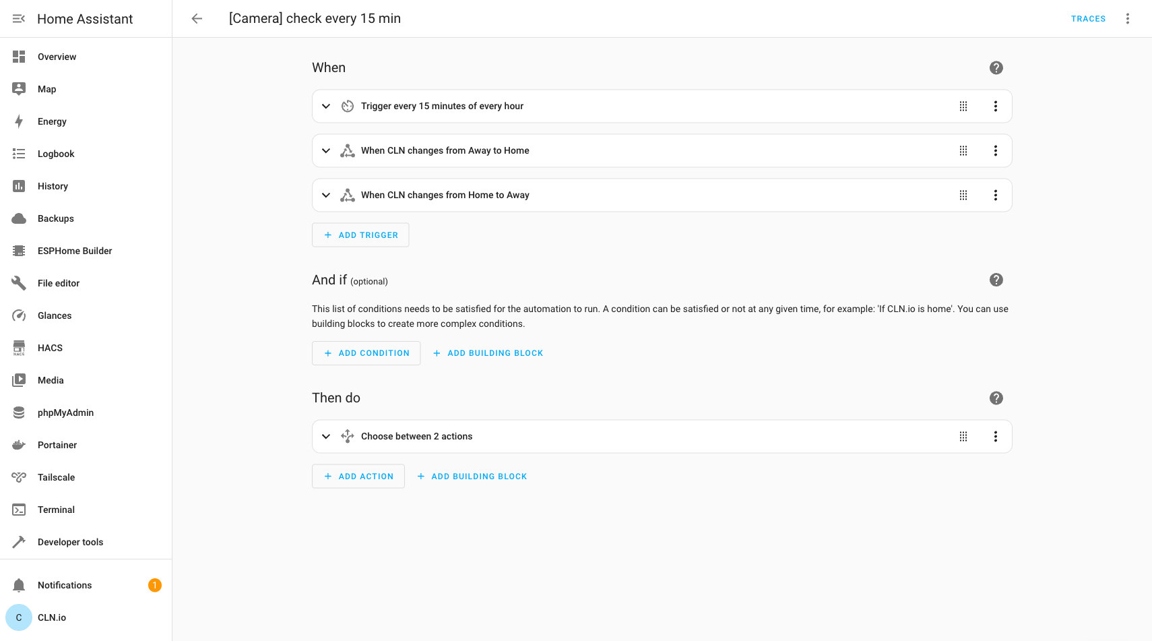Open options menu for Home to Away trigger
The image size is (1152, 641).
996,195
